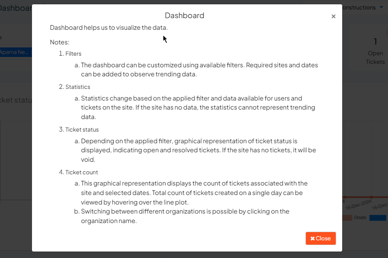388x258 pixels.
Task: Click the Onshi legend label text
Action: pos(360,218)
